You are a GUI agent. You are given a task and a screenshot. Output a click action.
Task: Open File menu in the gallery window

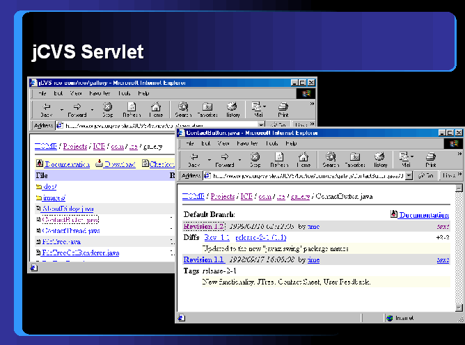point(42,93)
